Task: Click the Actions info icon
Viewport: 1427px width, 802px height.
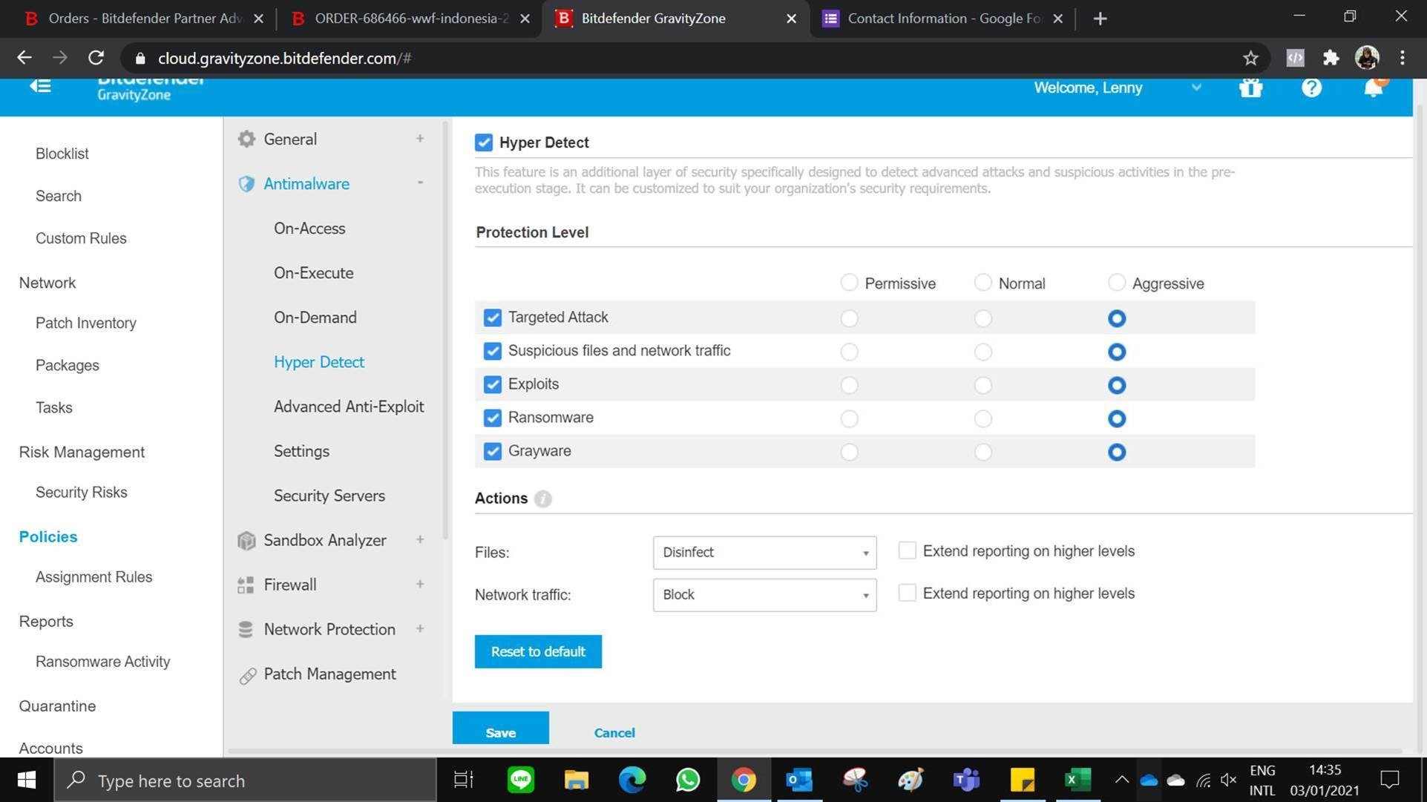Action: [x=542, y=499]
